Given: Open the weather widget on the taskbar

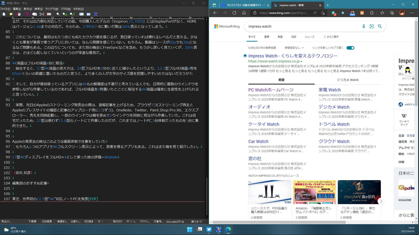Looking at the screenshot, I should pos(15,229).
